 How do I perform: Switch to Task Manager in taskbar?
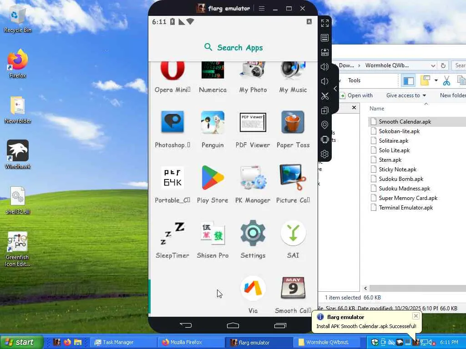point(122,342)
